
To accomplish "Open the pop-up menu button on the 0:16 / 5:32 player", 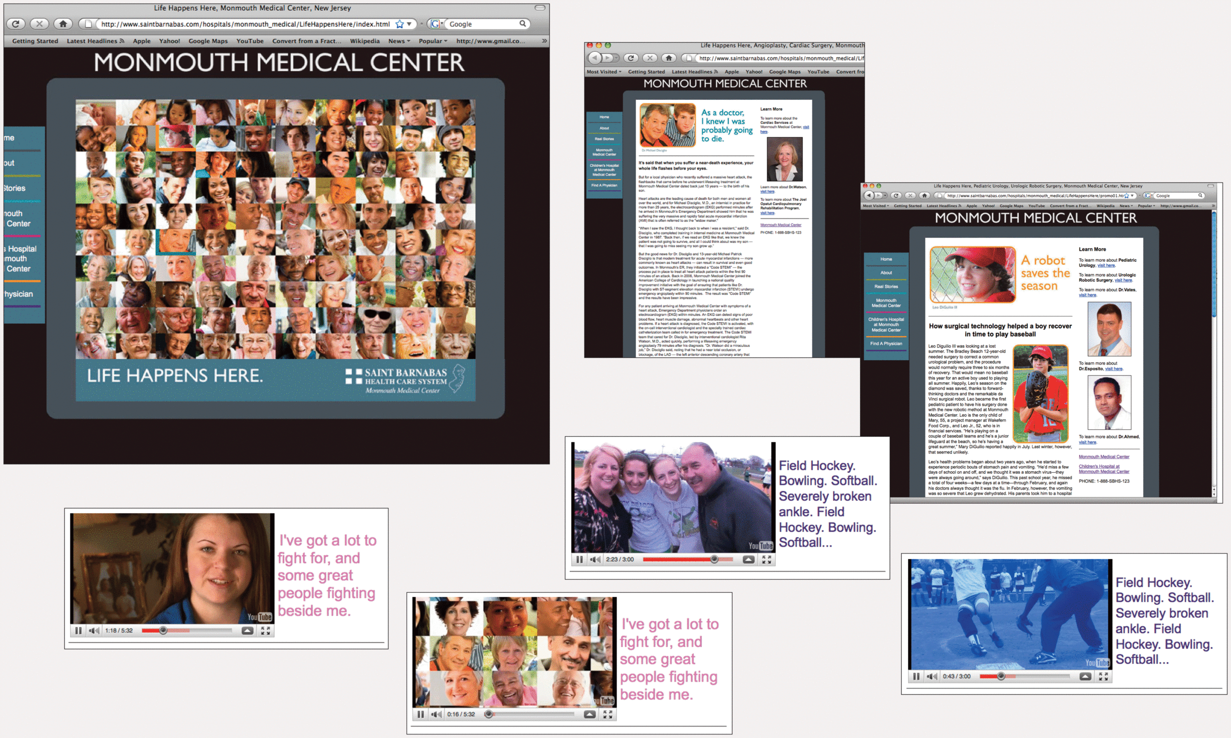I will pyautogui.click(x=589, y=714).
